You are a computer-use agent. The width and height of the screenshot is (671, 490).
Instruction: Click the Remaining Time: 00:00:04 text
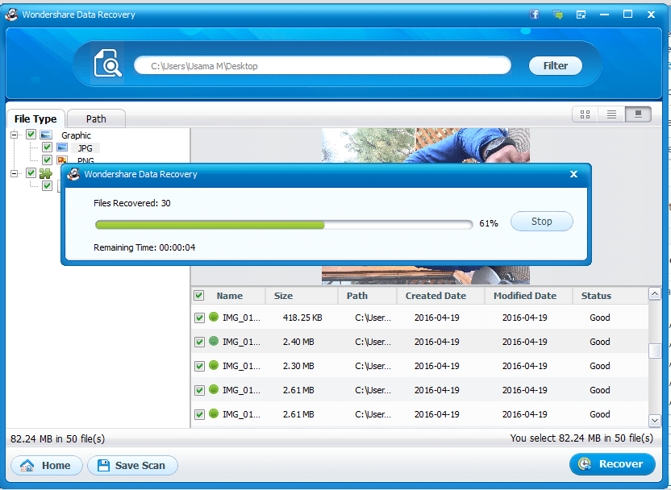click(144, 247)
